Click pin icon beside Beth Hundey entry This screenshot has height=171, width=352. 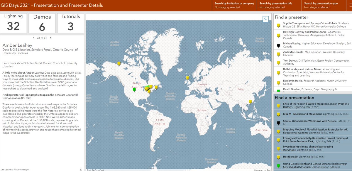pos(279,73)
